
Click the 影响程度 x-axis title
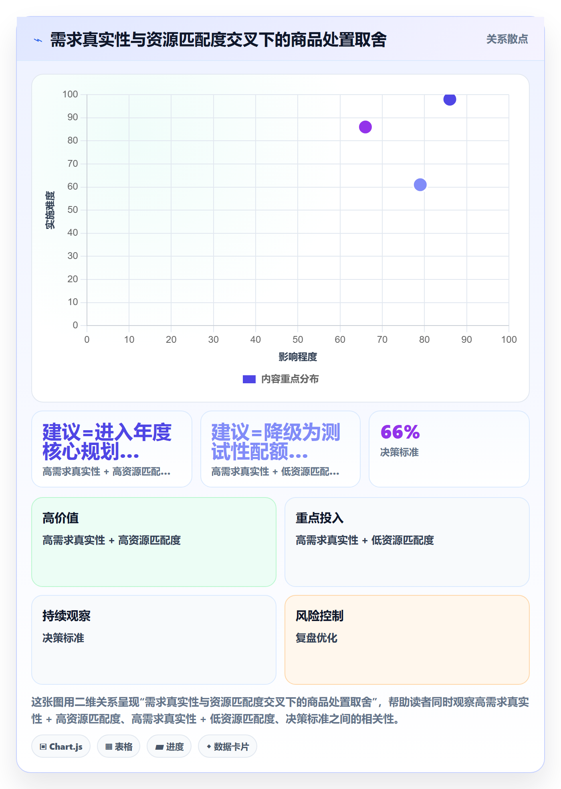point(298,357)
